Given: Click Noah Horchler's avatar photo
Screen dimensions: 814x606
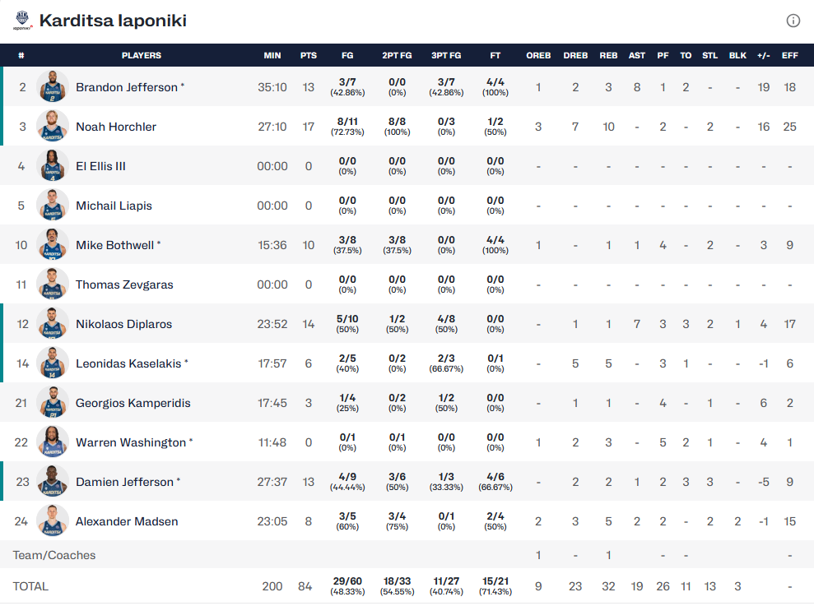Looking at the screenshot, I should (53, 127).
